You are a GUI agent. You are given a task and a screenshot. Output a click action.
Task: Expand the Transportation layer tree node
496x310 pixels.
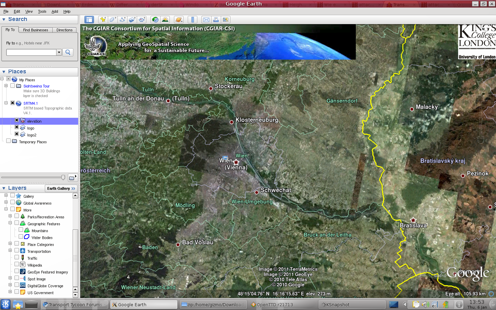coord(10,250)
